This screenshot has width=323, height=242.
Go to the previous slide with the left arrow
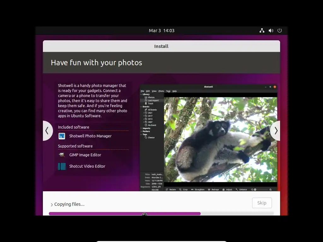[47, 131]
